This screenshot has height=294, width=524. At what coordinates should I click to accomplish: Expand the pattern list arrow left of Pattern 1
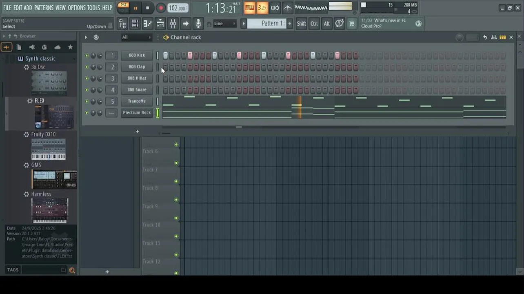pyautogui.click(x=244, y=24)
